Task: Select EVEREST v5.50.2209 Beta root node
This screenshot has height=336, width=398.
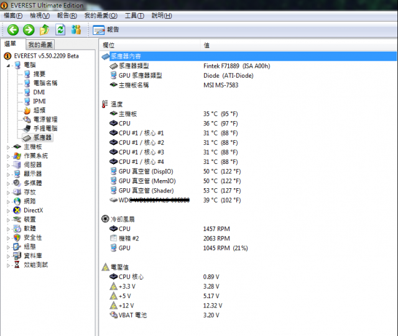Action: (x=46, y=56)
